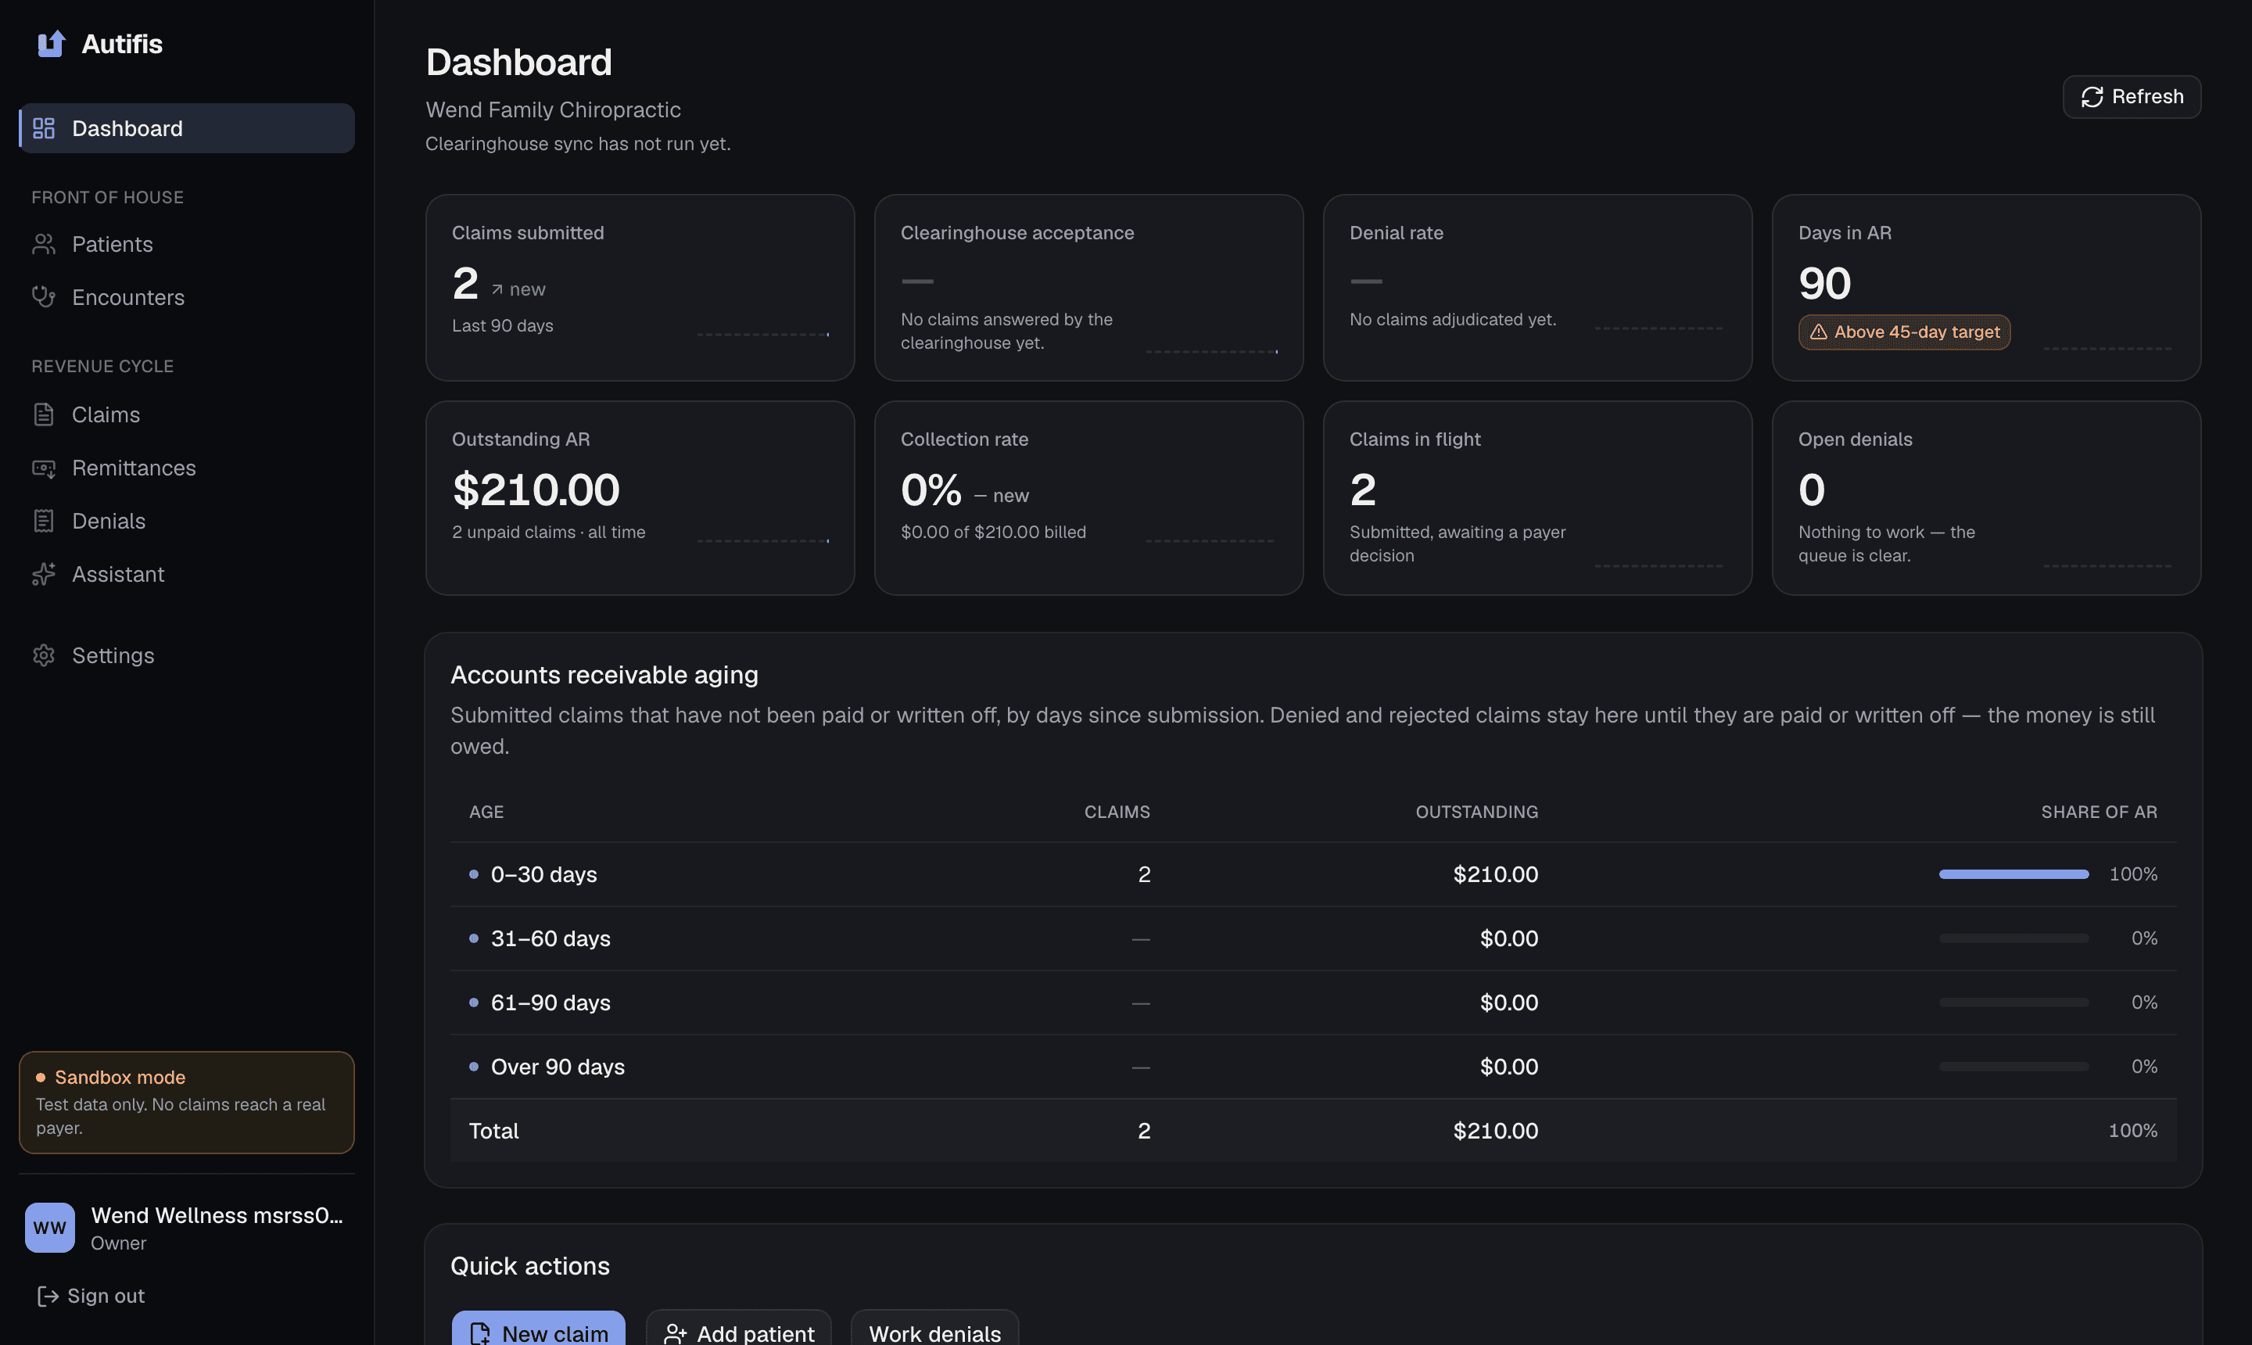
Task: Click the Over 90 days share progress bar
Action: click(2014, 1066)
